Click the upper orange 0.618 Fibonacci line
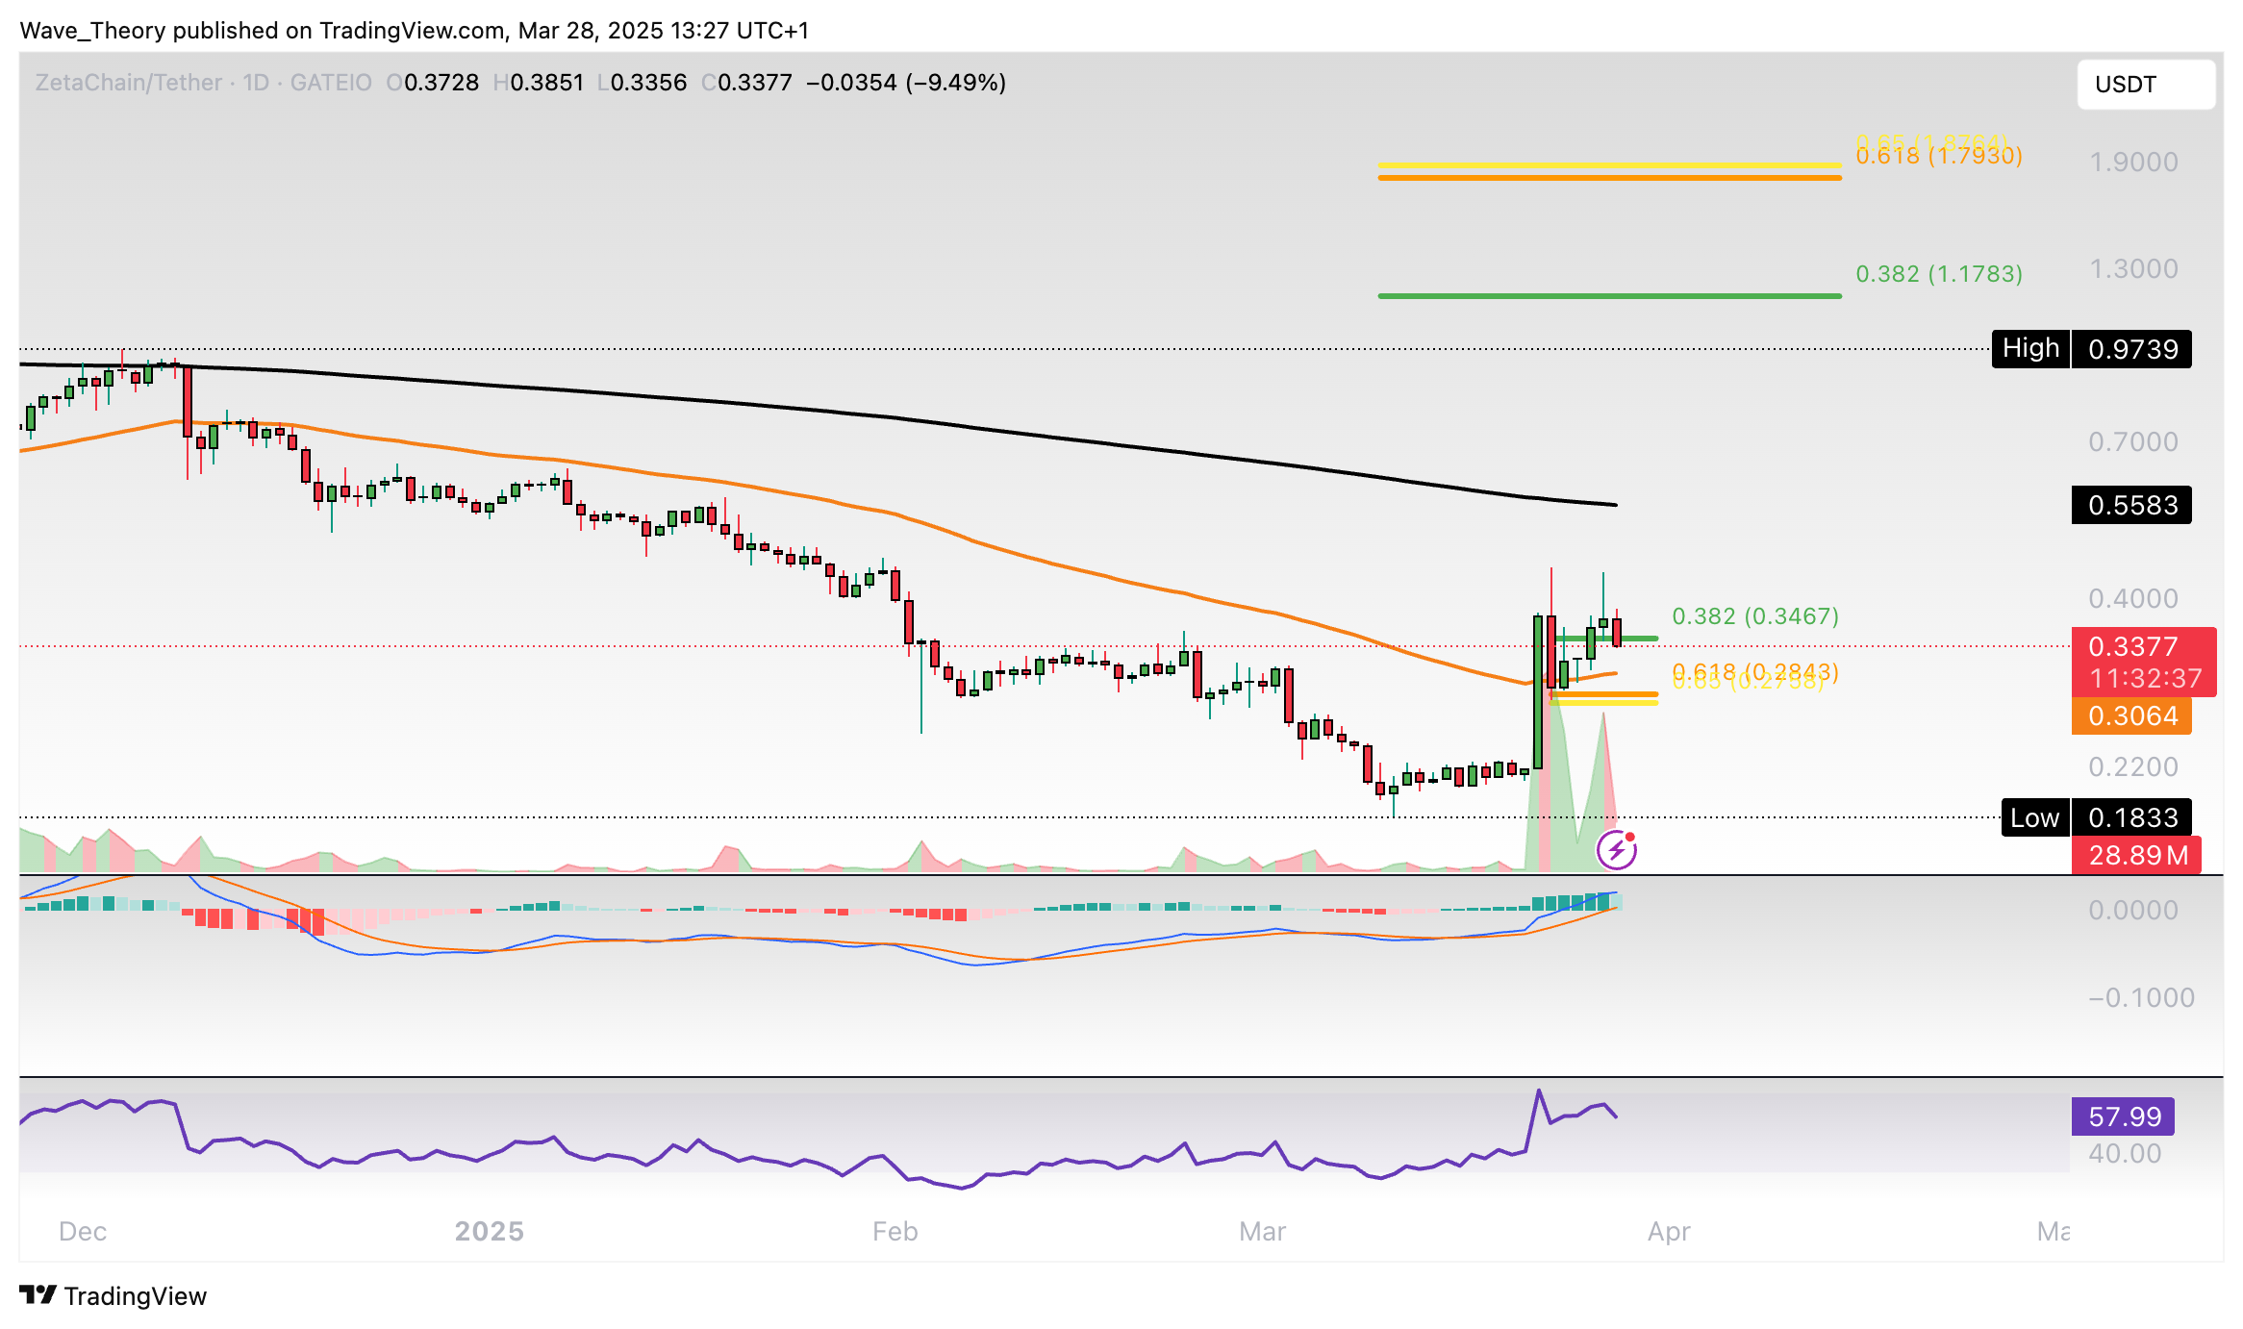 tap(1609, 178)
